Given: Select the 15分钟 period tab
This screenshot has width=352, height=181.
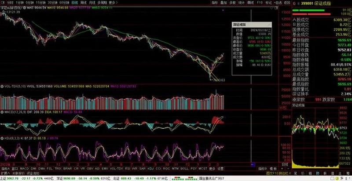Looking at the screenshot, I should point(40,3).
